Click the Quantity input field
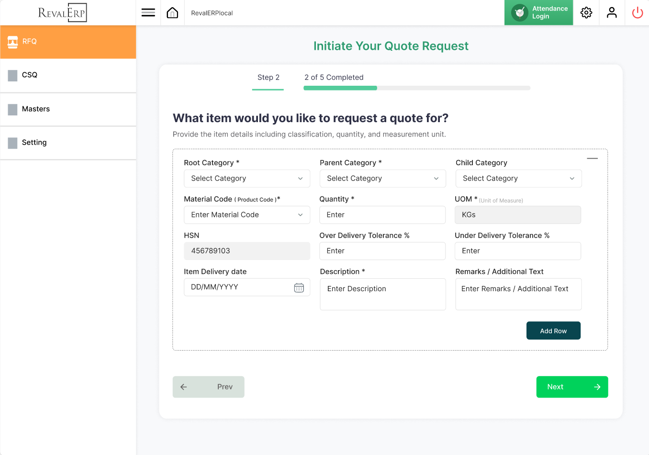The image size is (649, 455). 382,215
